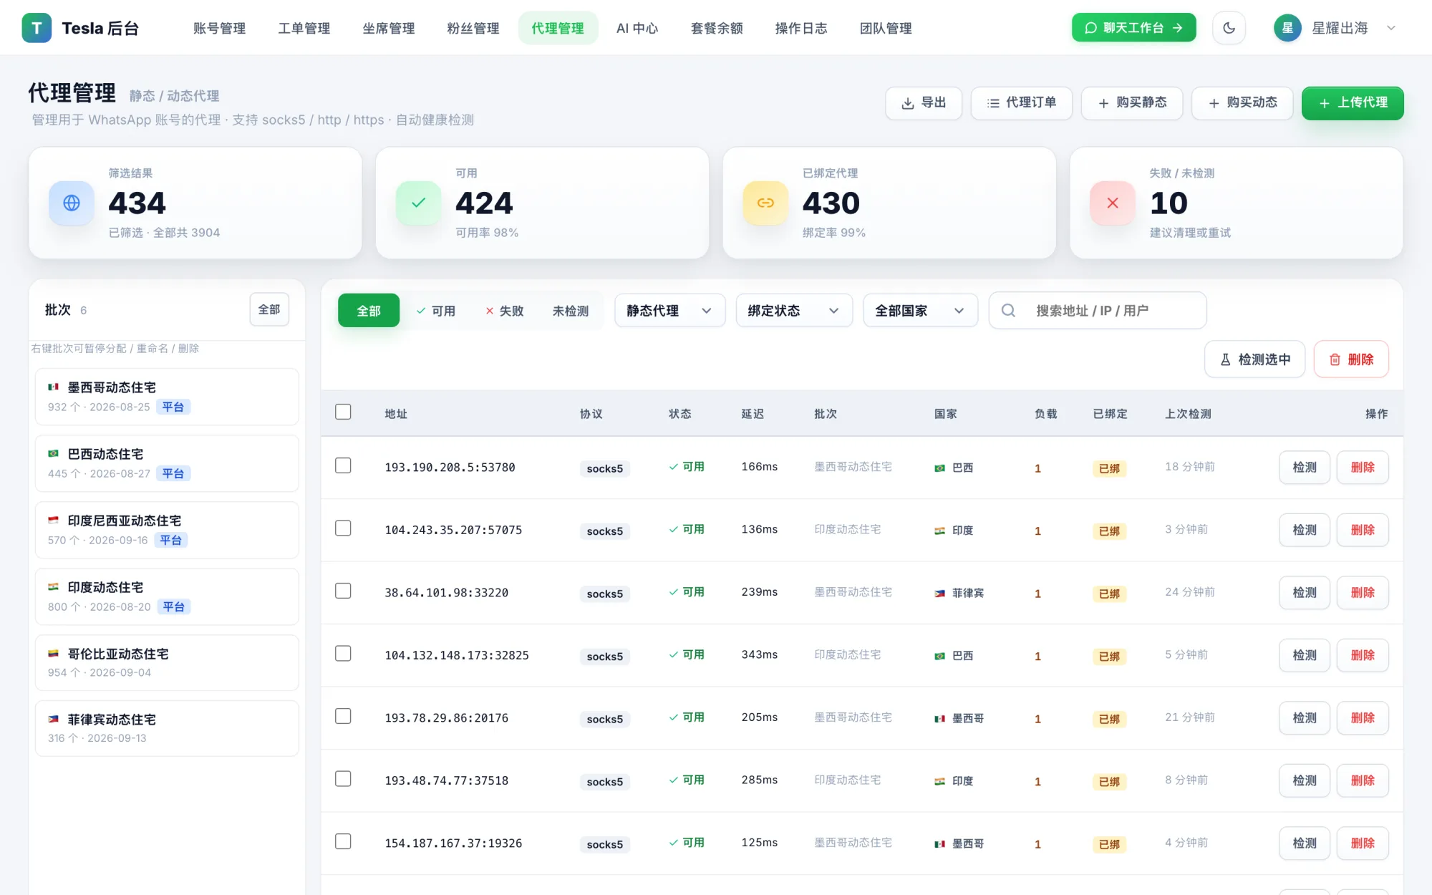Click Philippines flag on 菲律宾动态住宅 batch
This screenshot has height=895, width=1432.
53,719
